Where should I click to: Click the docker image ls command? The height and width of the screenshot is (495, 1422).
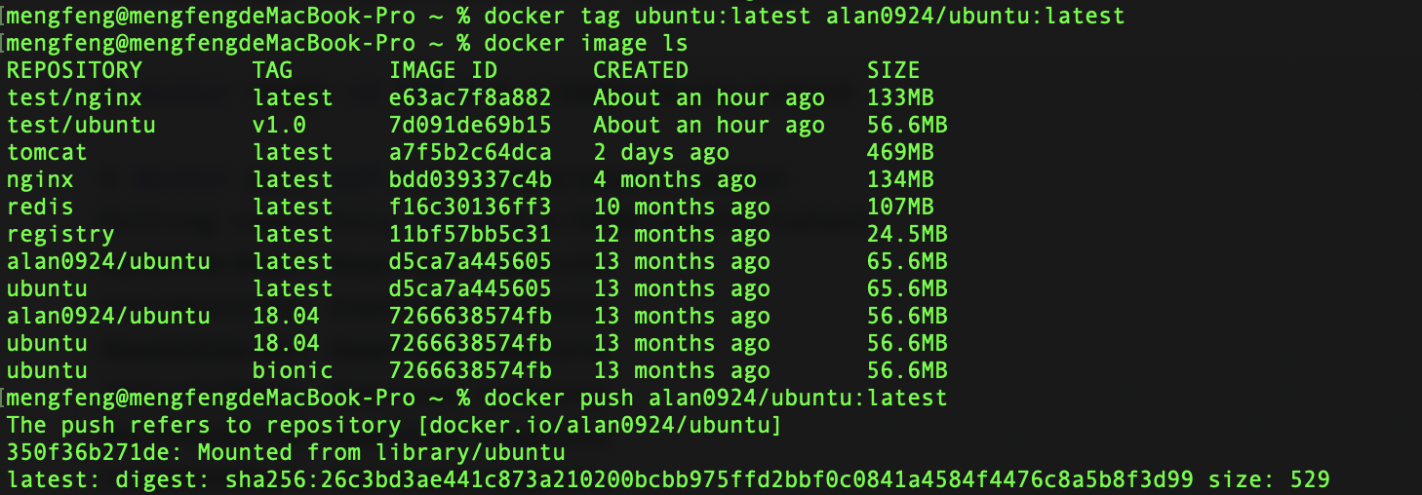585,43
